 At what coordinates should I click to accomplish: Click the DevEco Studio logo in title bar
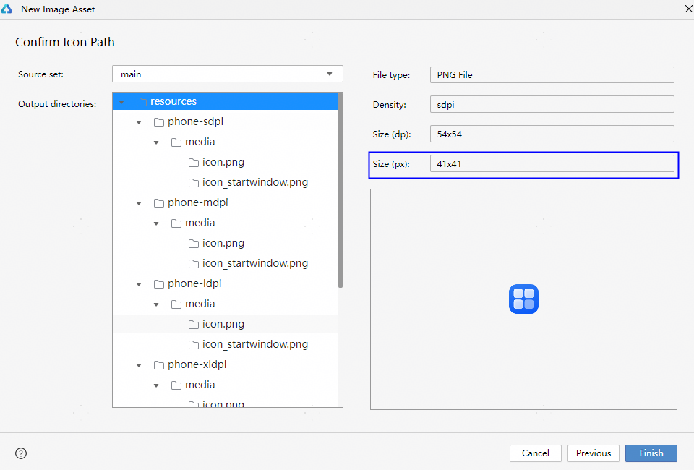(7, 9)
